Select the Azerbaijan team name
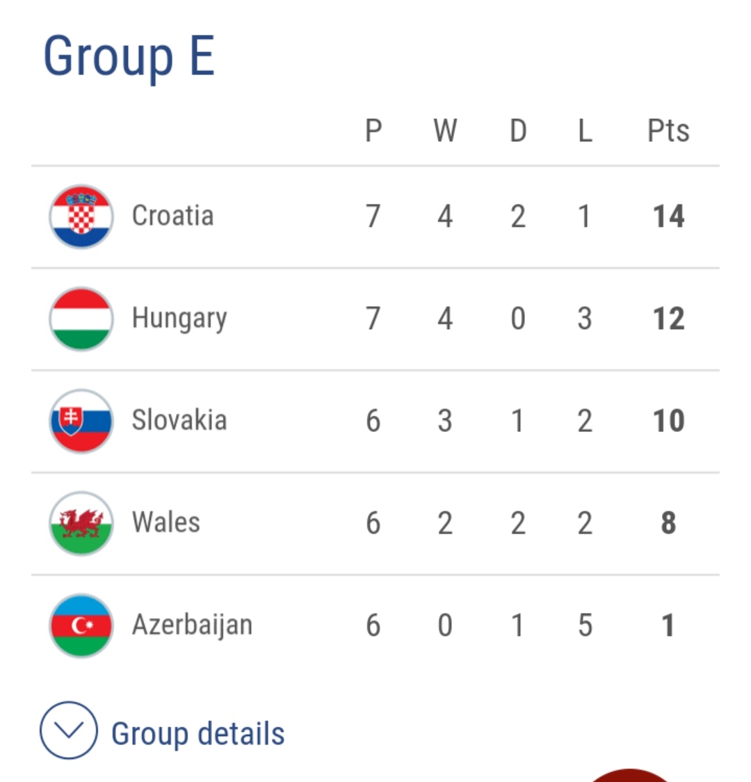The width and height of the screenshot is (751, 782). (x=192, y=625)
